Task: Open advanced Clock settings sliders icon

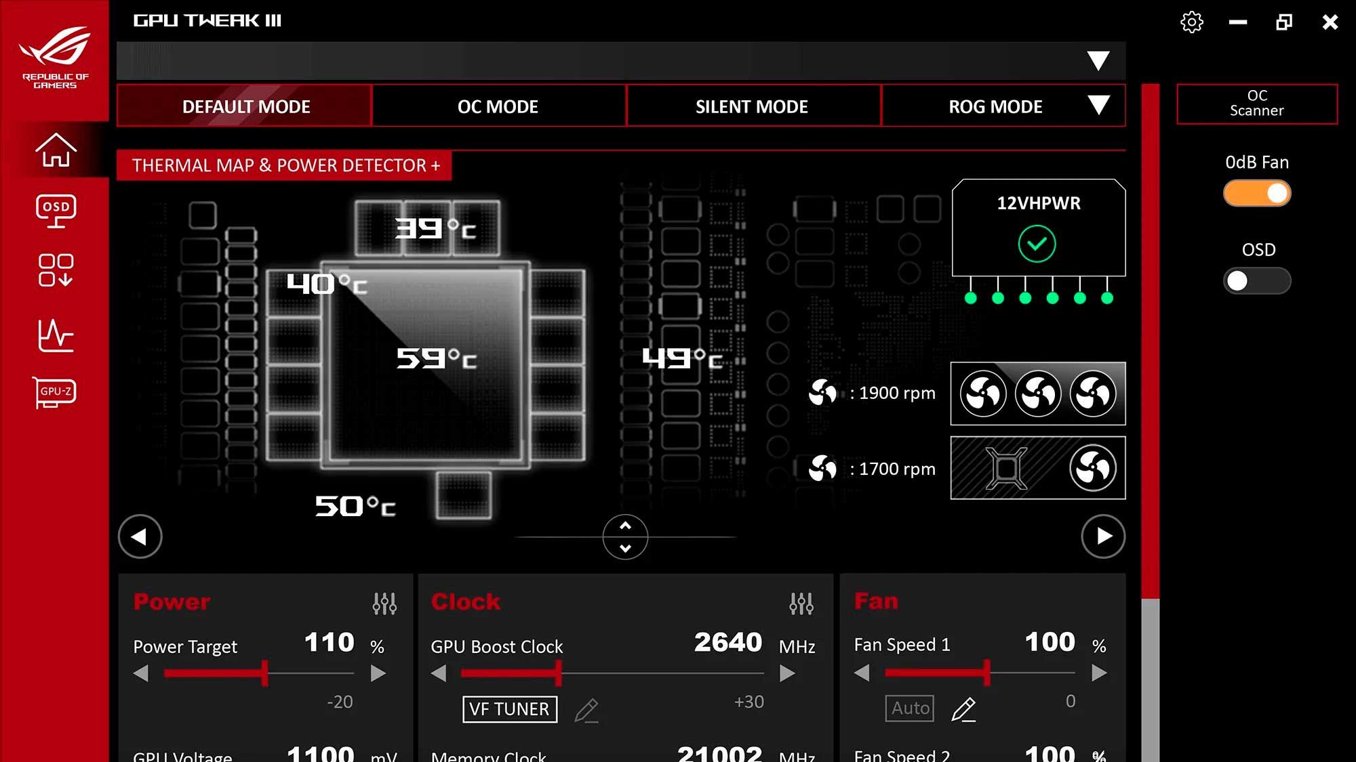Action: pos(801,601)
